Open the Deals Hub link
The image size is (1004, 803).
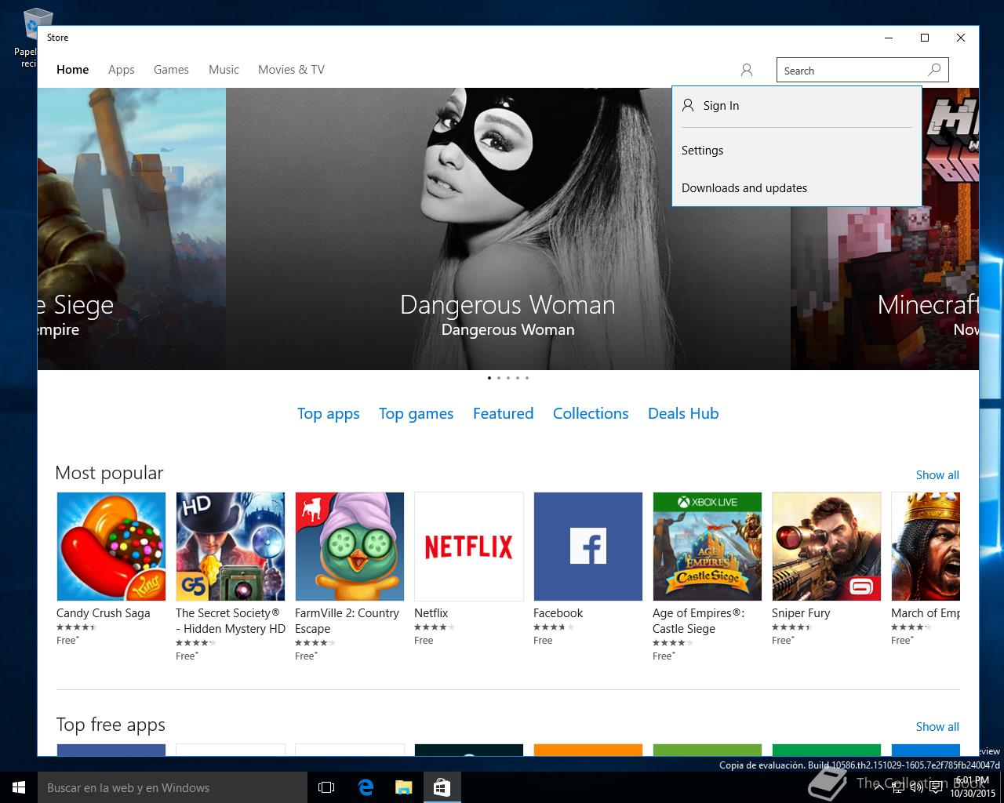point(683,413)
